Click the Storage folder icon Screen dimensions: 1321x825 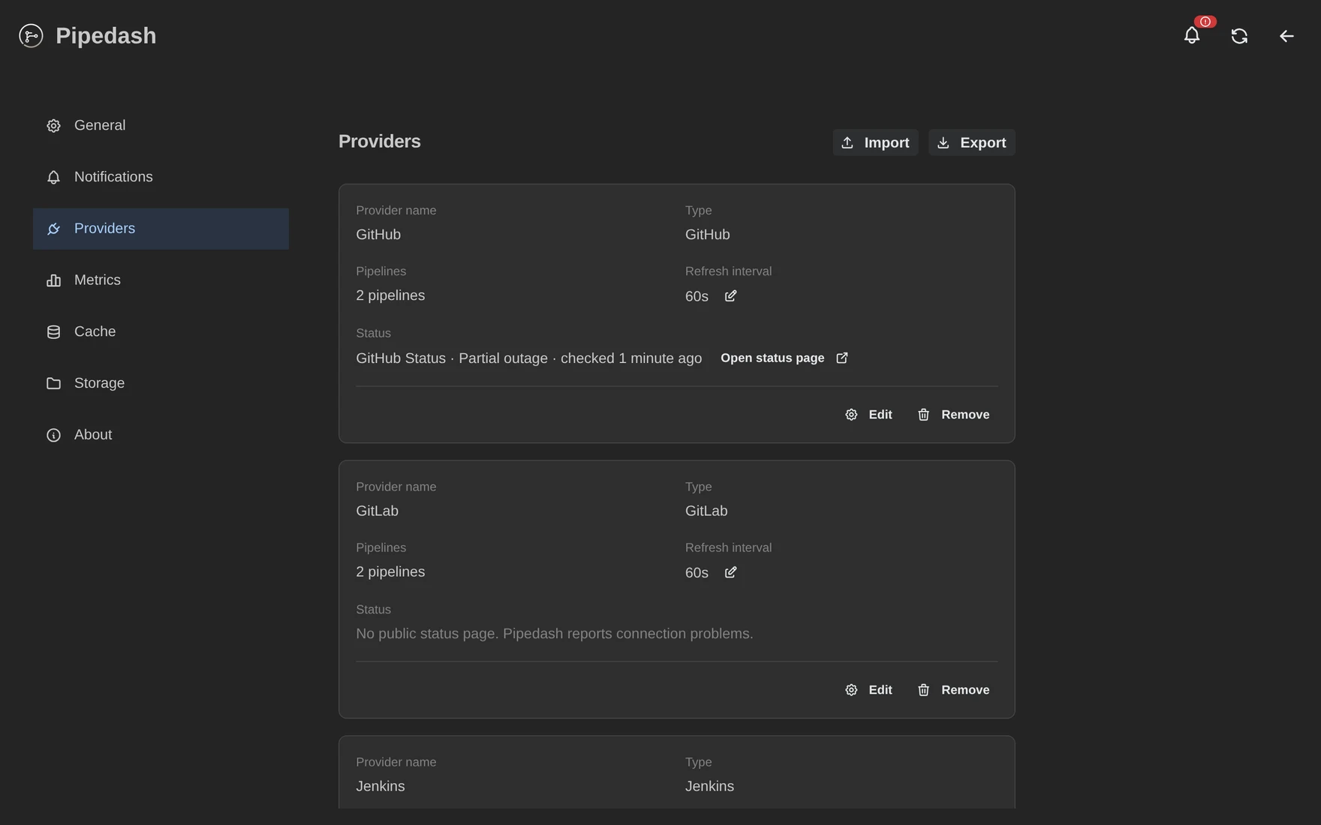click(53, 383)
